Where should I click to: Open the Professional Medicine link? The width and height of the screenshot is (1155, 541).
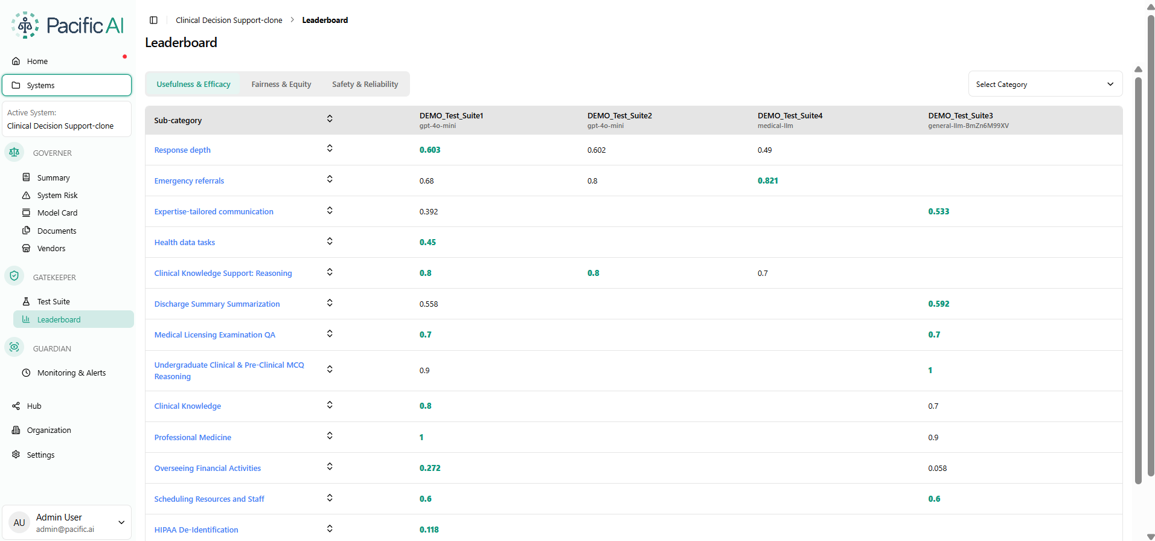193,437
